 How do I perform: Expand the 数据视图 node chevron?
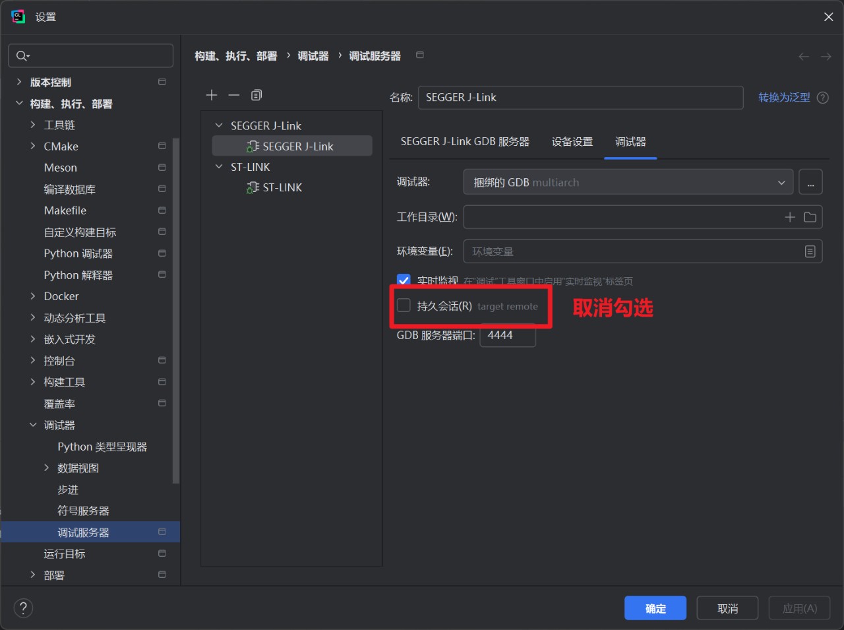click(x=47, y=468)
